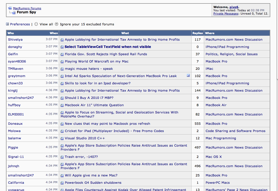Open thread Florida Gov. Scott Rejects High Speed Rail Funds
The width and height of the screenshot is (278, 191).
(106, 54)
